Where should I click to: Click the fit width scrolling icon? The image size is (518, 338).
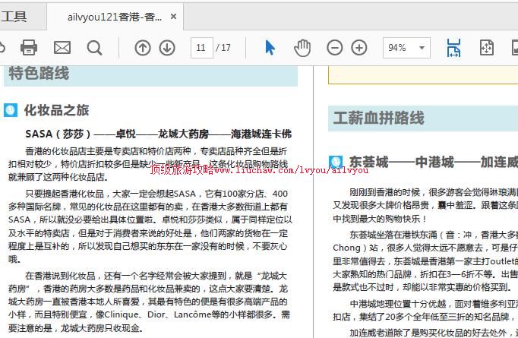(x=453, y=48)
